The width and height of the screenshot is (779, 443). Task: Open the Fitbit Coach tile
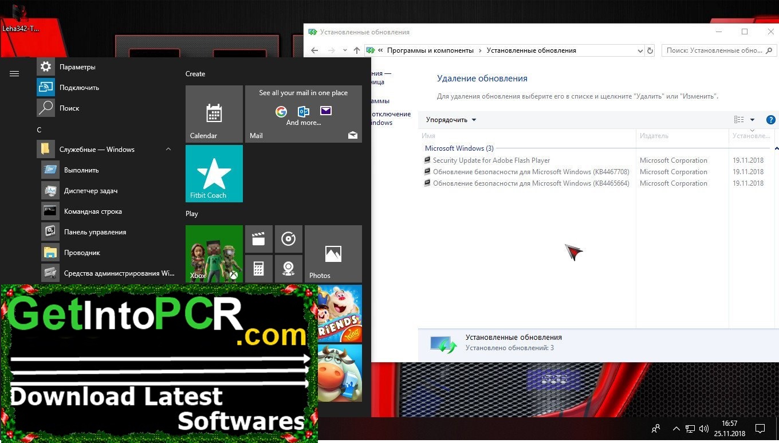pos(214,174)
